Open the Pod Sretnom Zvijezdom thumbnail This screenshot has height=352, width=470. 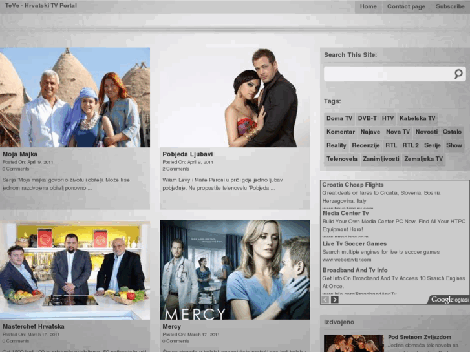(x=354, y=344)
